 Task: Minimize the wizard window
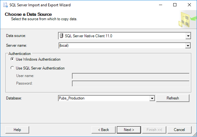161,5
